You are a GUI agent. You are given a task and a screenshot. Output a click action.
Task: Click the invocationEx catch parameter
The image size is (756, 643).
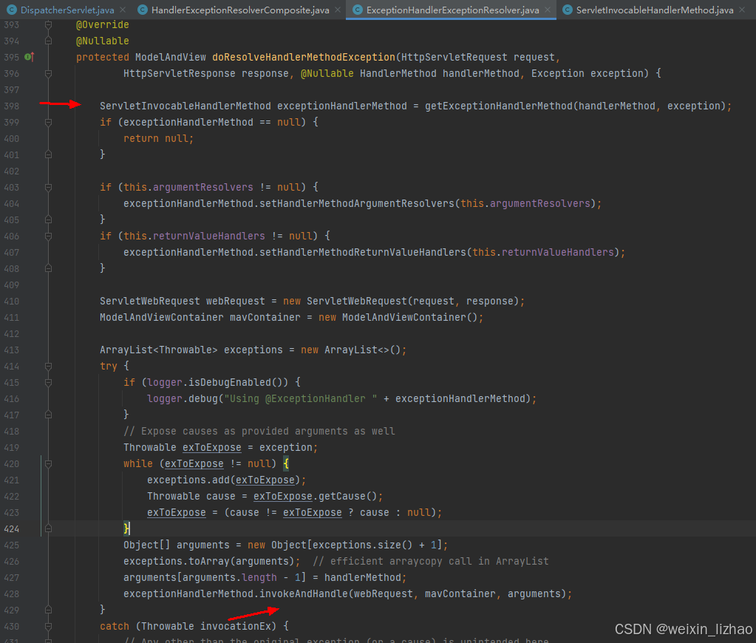tap(236, 626)
